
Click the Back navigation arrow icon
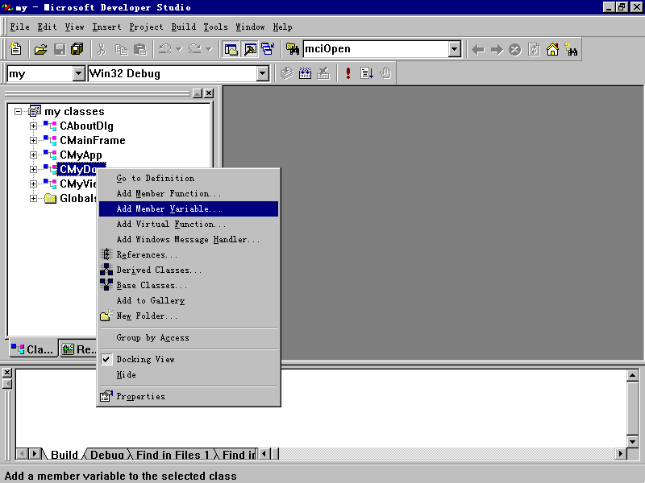[x=478, y=50]
